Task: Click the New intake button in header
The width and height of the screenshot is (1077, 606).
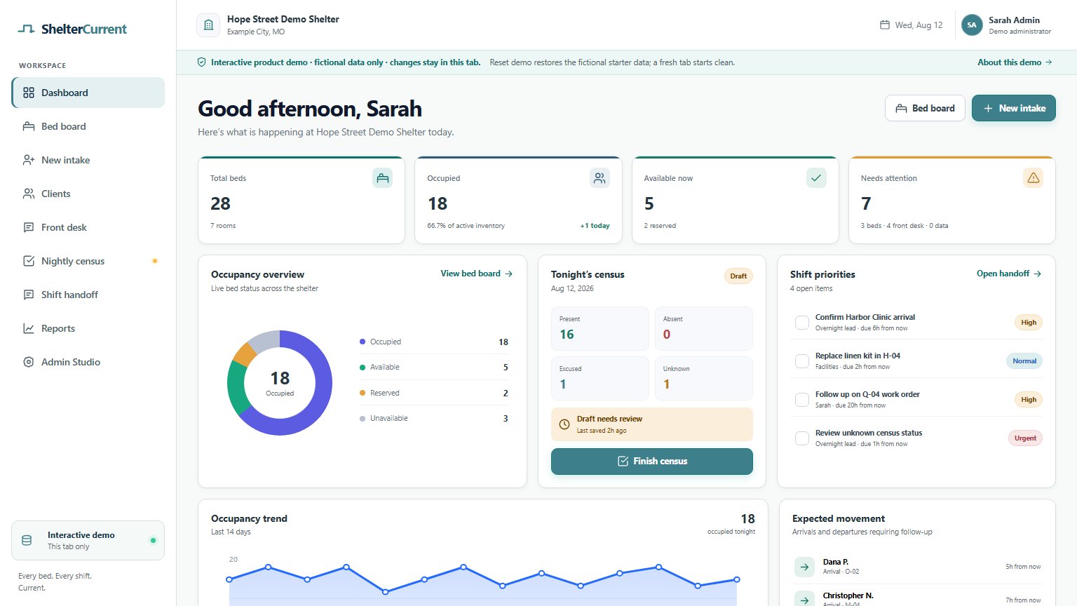Action: point(1014,108)
